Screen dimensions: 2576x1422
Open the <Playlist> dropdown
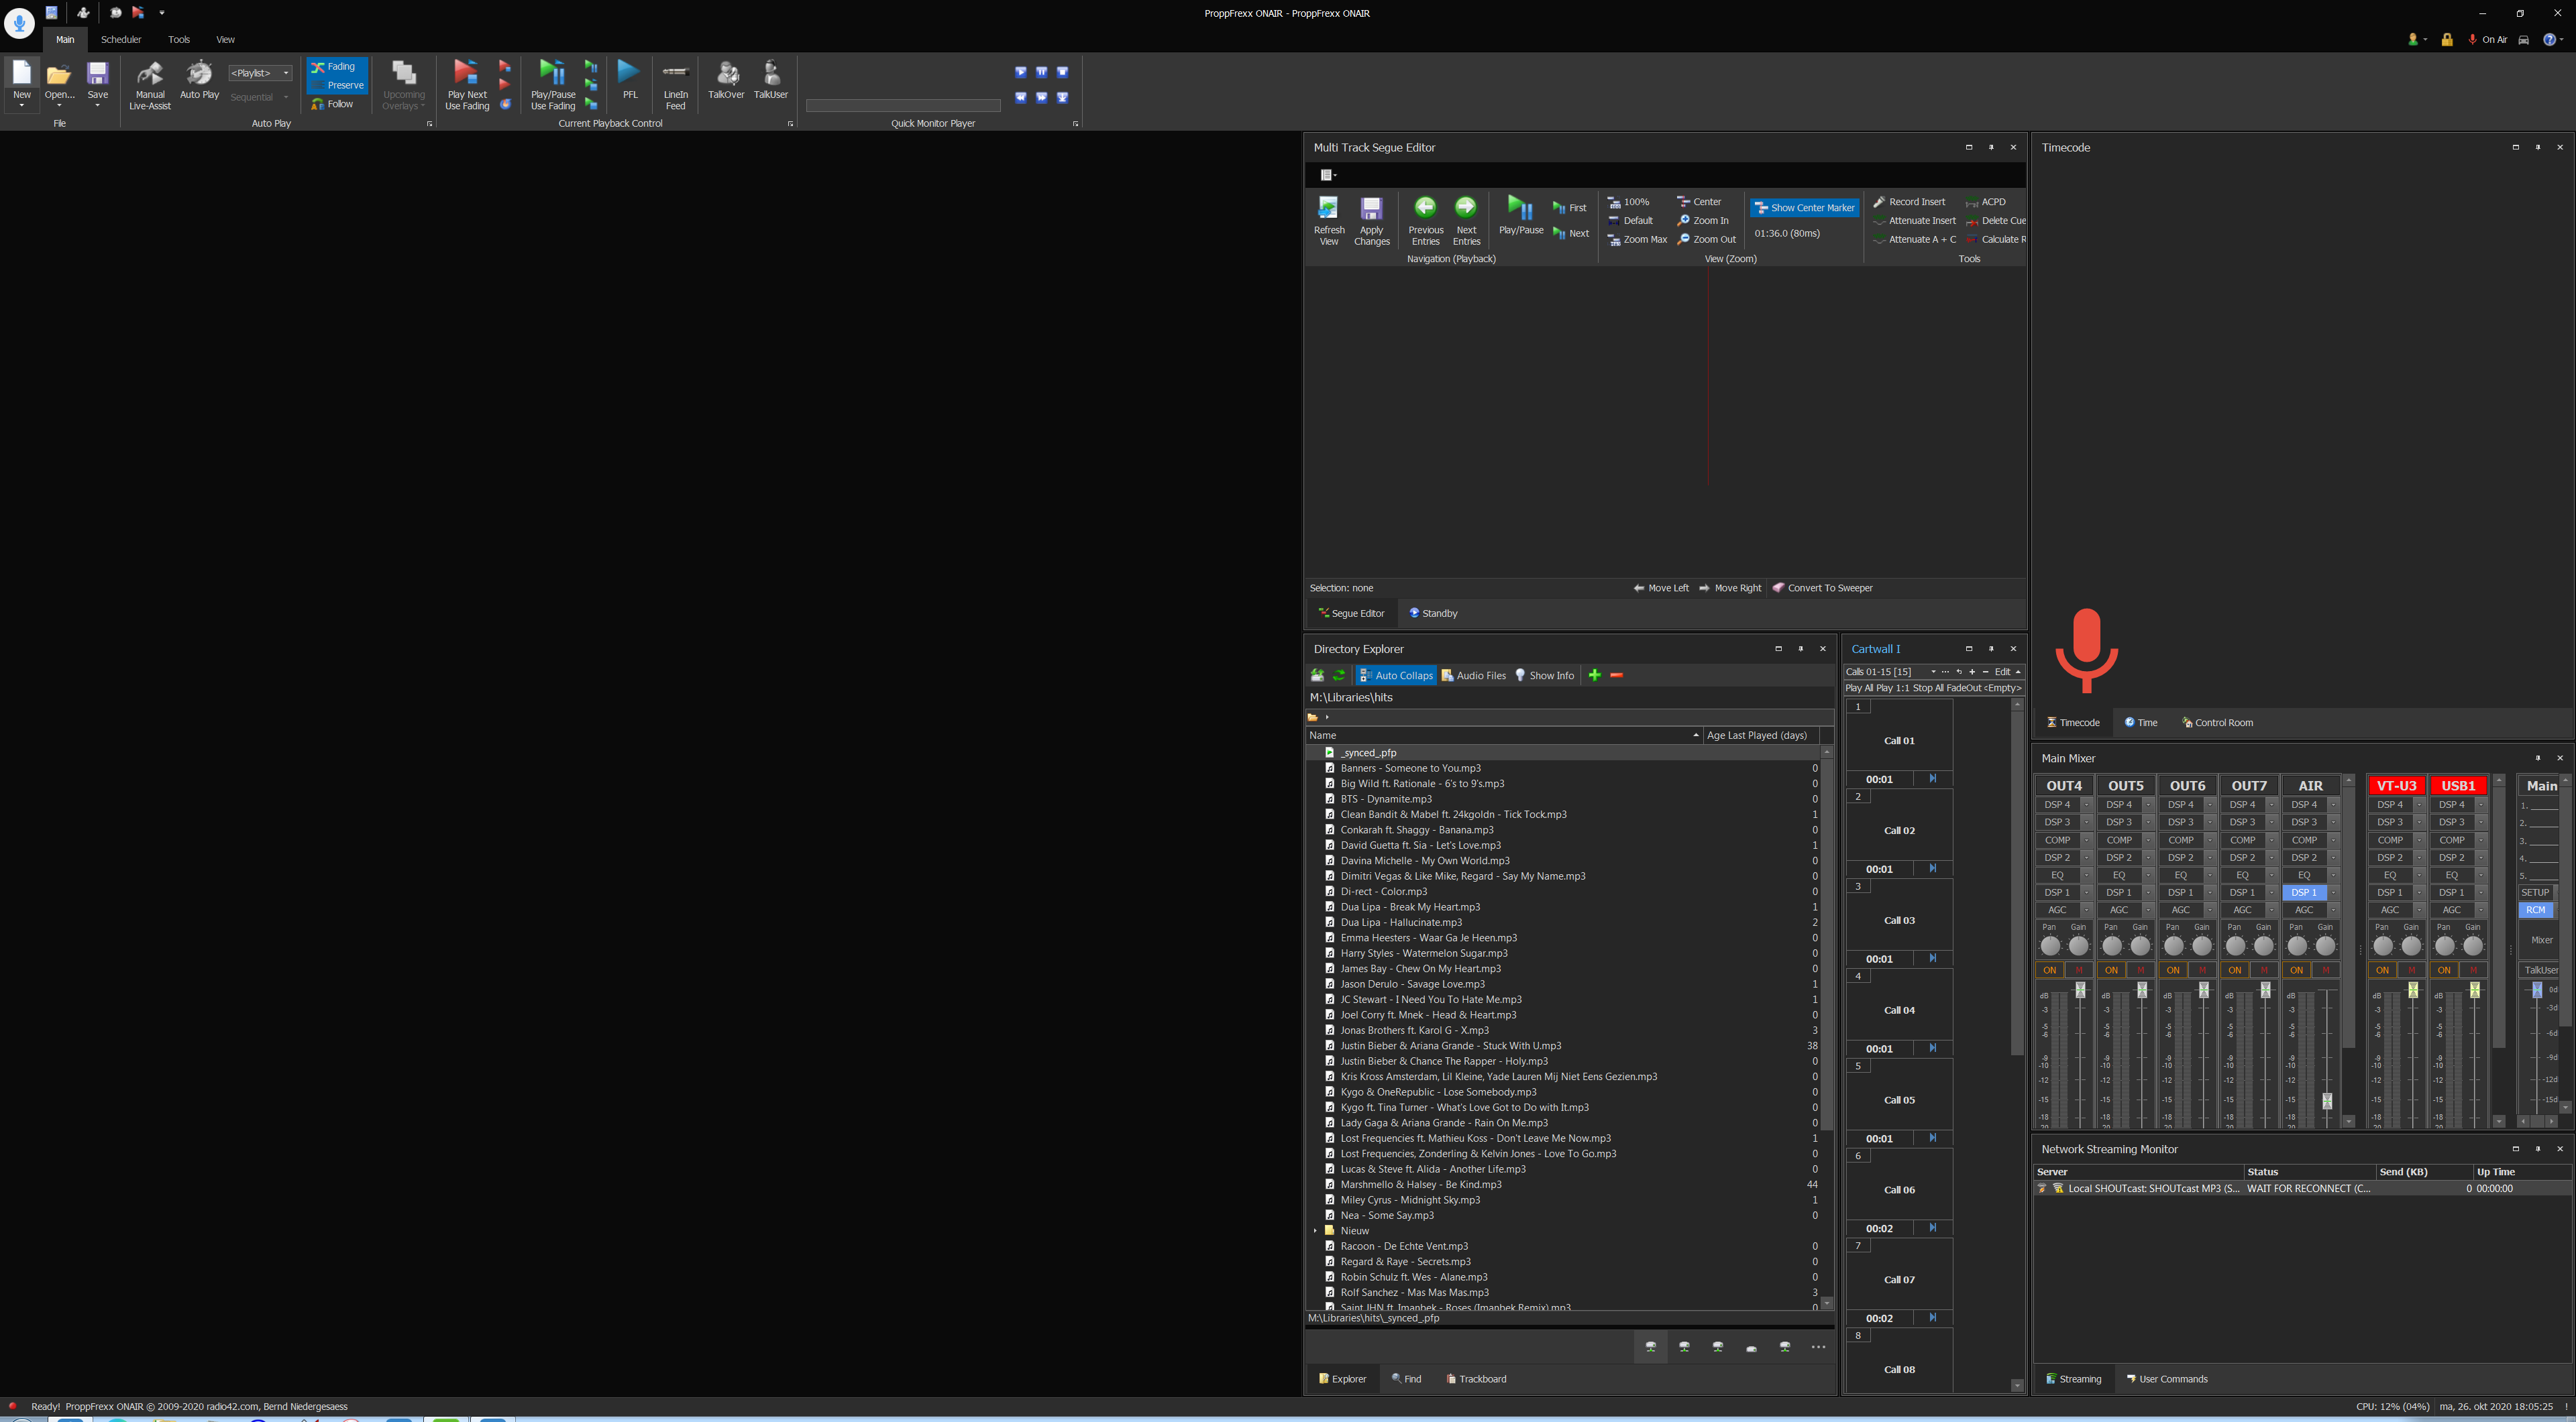pyautogui.click(x=260, y=73)
